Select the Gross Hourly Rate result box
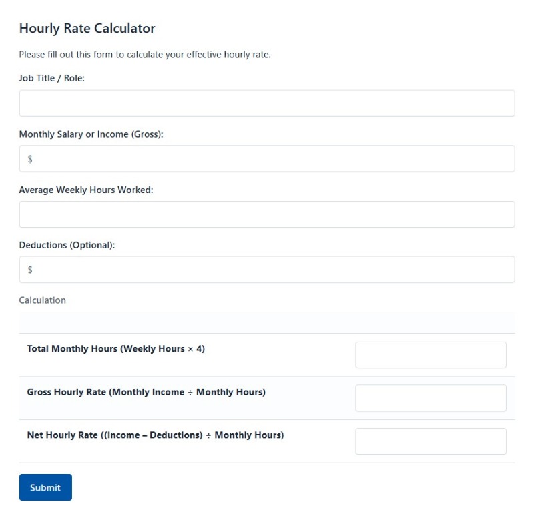The height and width of the screenshot is (516, 544). click(431, 398)
